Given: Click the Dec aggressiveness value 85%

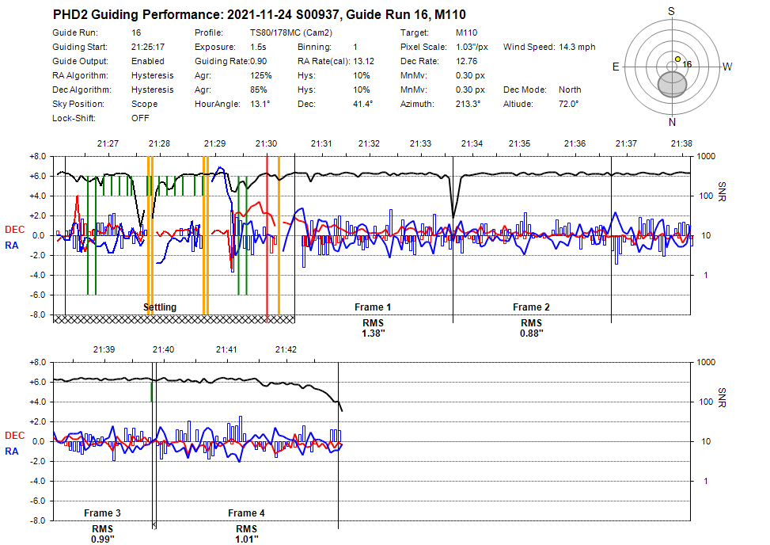Looking at the screenshot, I should tap(258, 90).
